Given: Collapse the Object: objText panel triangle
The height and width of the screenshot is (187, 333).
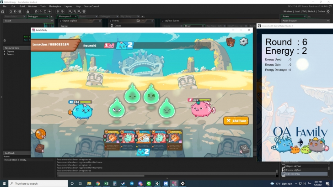Looking at the screenshot, I should click(60, 21).
